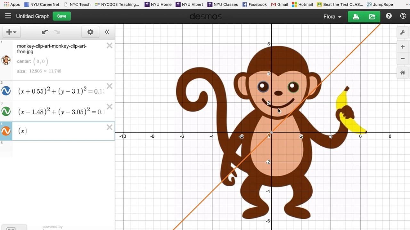Click the Untitled Graph title

pos(33,16)
